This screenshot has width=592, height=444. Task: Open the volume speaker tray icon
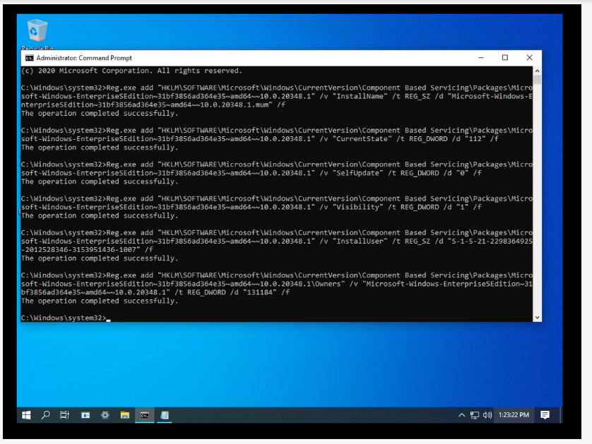click(487, 415)
